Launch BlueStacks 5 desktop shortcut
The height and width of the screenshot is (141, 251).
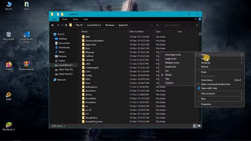[9, 126]
